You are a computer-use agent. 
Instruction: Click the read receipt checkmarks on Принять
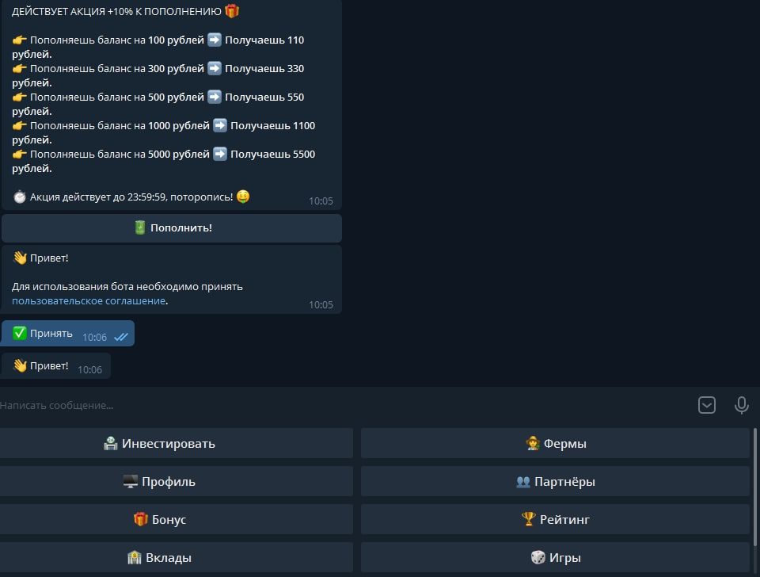point(121,336)
